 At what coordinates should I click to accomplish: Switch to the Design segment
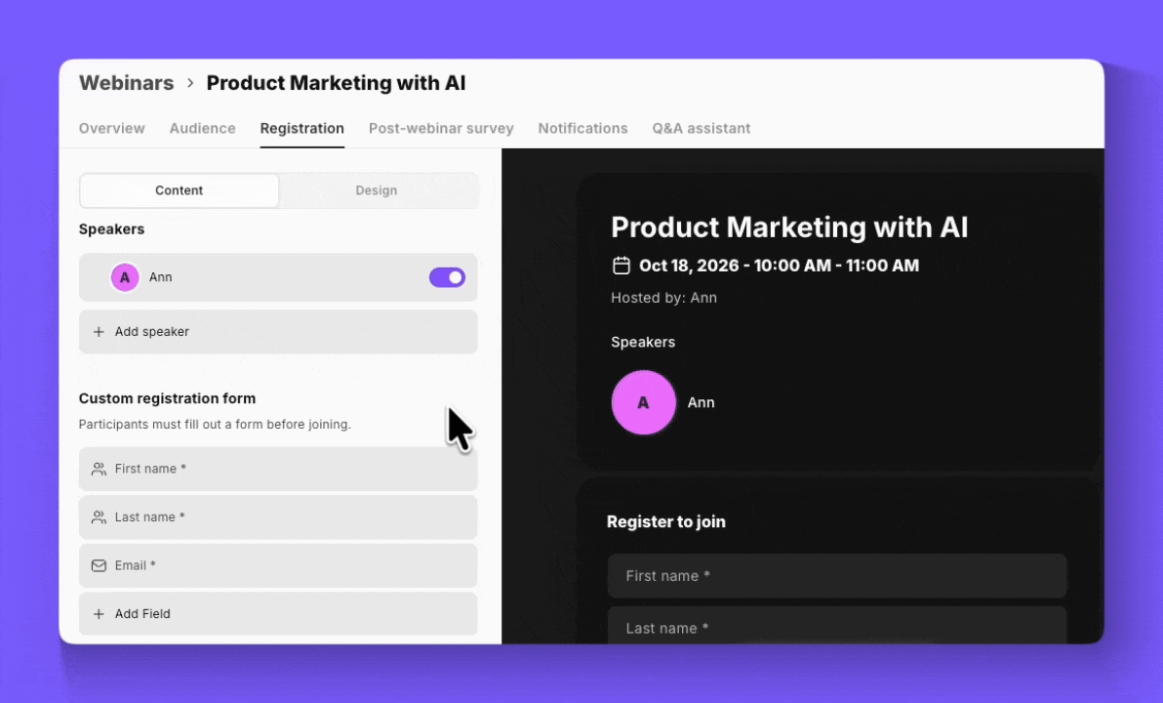tap(376, 190)
